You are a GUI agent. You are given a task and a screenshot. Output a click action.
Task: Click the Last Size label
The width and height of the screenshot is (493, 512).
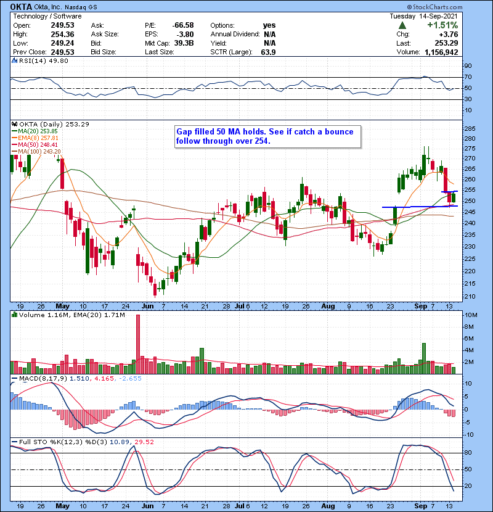(159, 52)
